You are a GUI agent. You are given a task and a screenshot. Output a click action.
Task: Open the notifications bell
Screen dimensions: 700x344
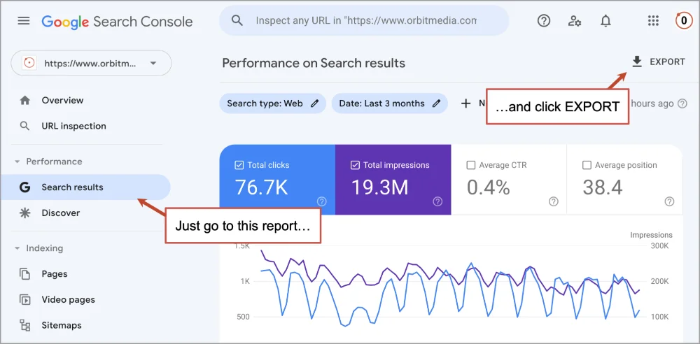point(605,20)
